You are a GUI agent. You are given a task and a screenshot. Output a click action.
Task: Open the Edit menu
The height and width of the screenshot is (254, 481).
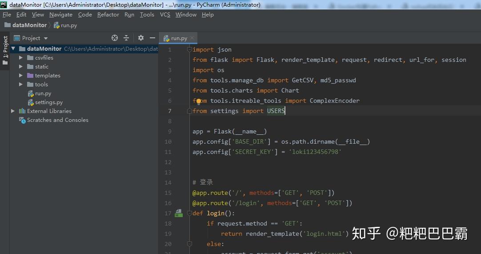[21, 15]
